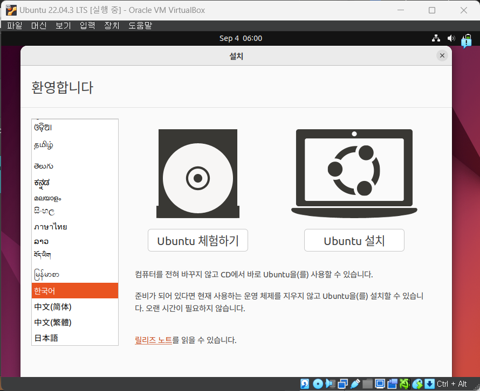Open the 입력 menu

[87, 26]
